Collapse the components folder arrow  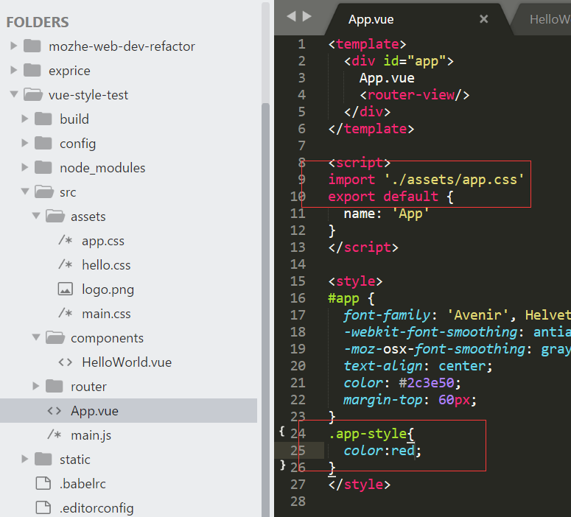point(36,337)
